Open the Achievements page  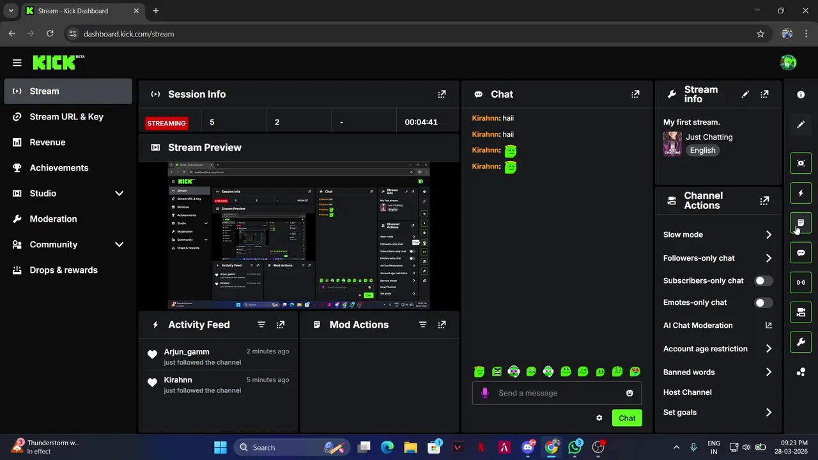tap(68, 167)
